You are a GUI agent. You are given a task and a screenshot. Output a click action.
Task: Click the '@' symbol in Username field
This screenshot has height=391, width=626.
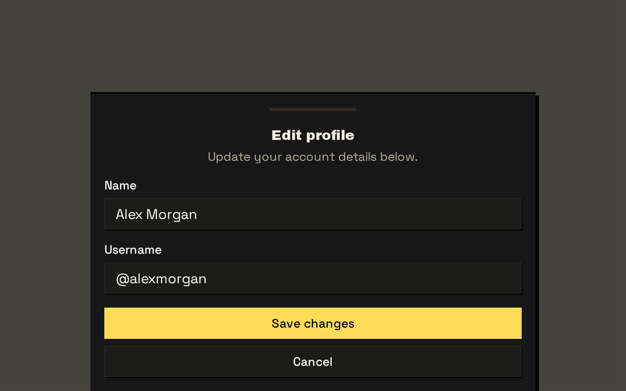point(123,279)
